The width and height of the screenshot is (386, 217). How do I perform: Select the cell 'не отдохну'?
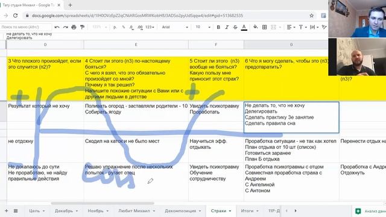tap(45, 149)
